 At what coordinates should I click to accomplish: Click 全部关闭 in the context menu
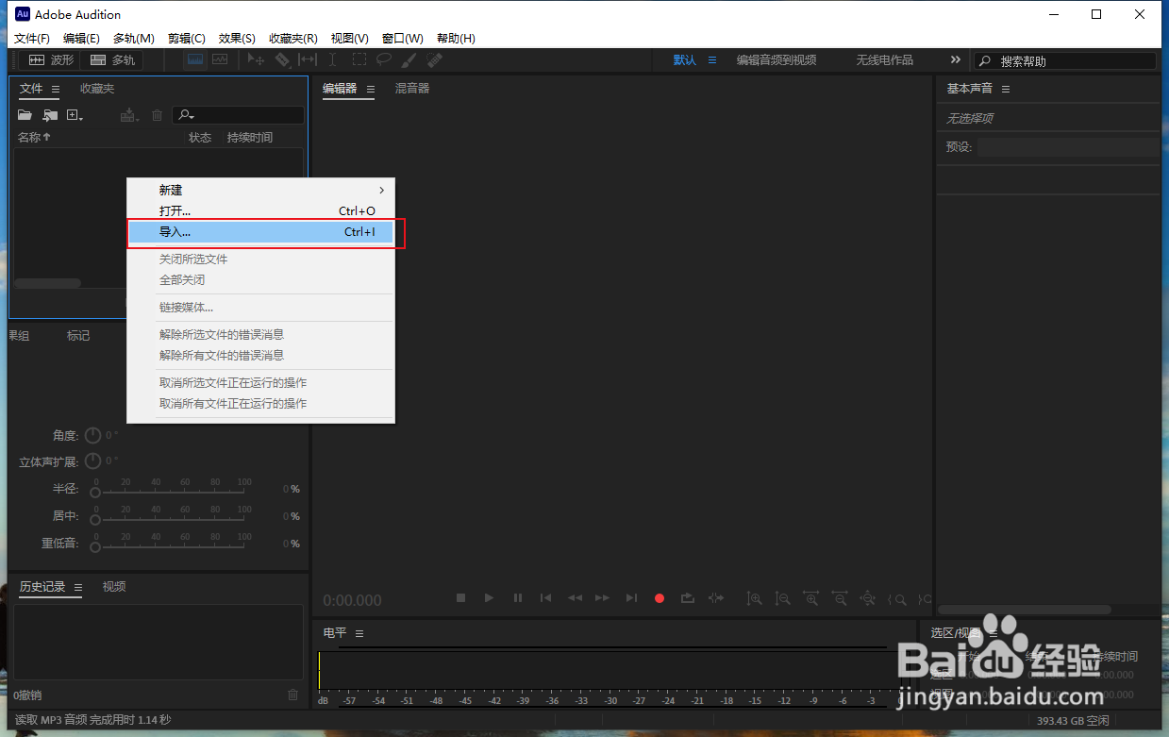pos(182,279)
